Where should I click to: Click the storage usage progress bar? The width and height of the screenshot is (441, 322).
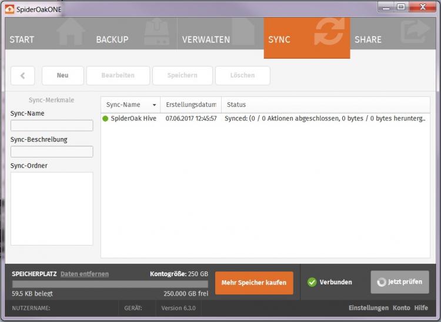tap(110, 284)
